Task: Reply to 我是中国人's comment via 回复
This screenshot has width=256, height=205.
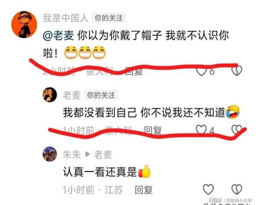Action: coord(134,71)
